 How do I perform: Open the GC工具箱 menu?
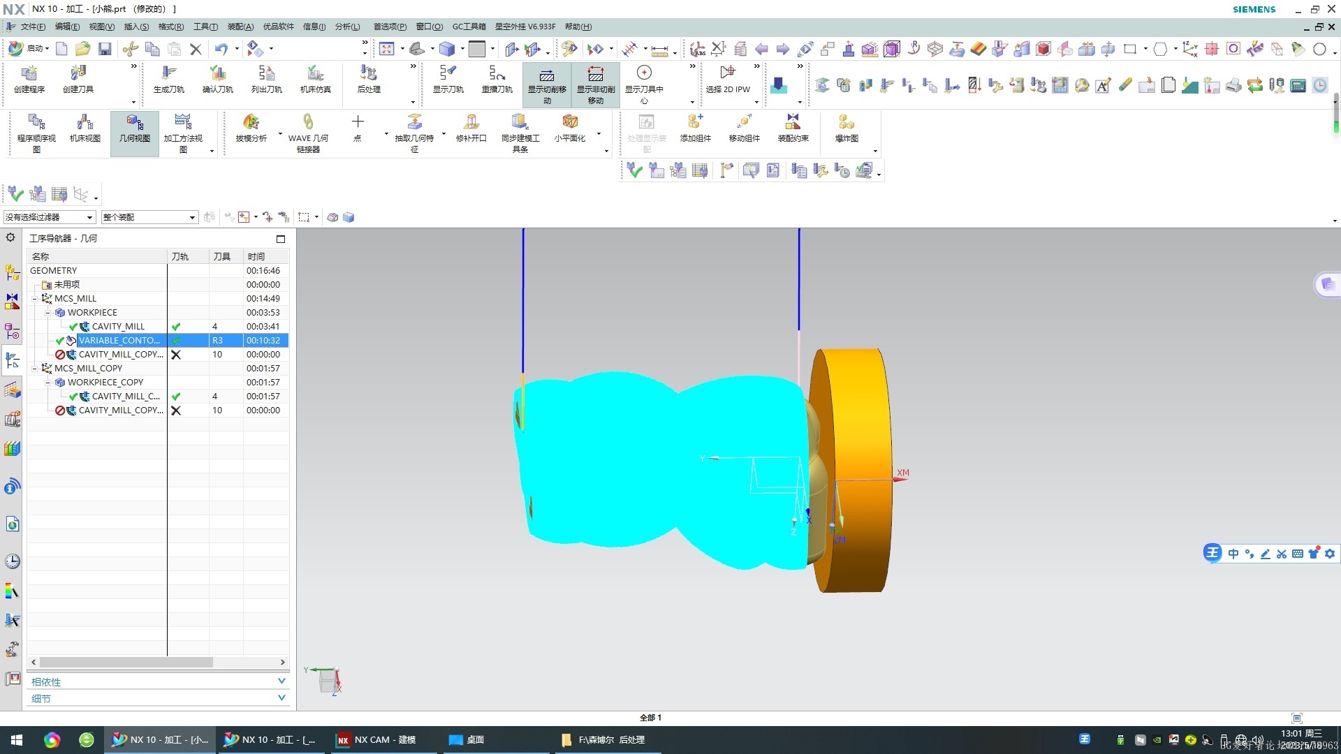[469, 27]
